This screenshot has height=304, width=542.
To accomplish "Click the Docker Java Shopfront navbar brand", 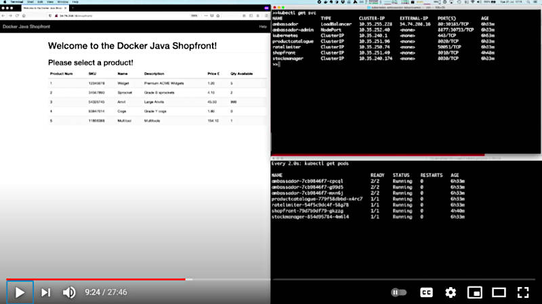I will [26, 26].
